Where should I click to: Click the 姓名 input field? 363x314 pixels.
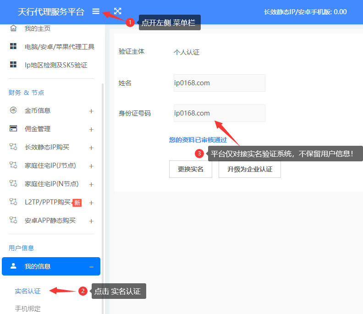219,83
